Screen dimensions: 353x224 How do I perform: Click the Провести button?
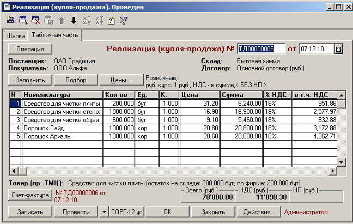(x=76, y=211)
